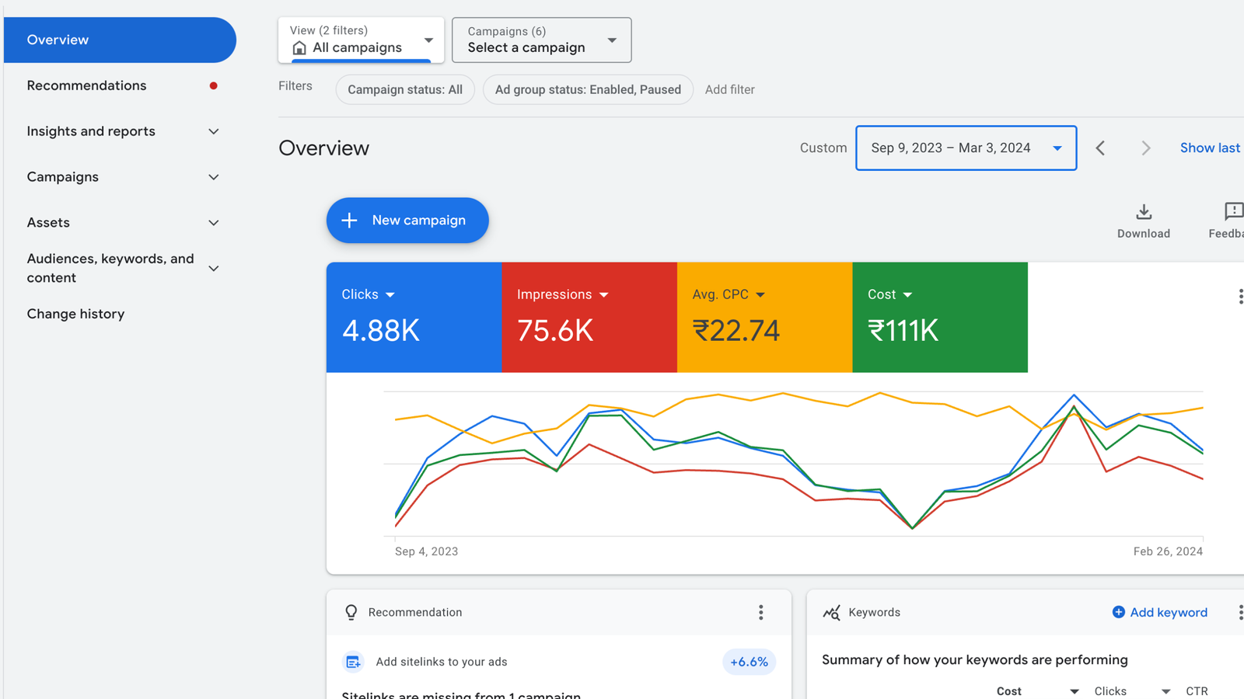1244x699 pixels.
Task: Click the Add keyword link
Action: [1160, 613]
